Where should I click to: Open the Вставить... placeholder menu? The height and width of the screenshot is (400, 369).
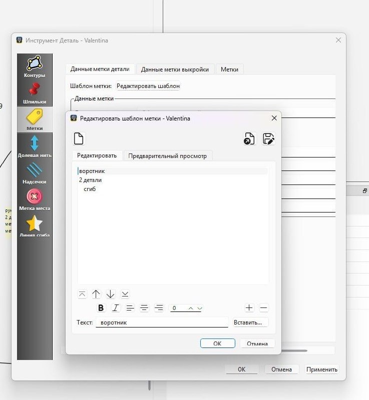(x=250, y=322)
